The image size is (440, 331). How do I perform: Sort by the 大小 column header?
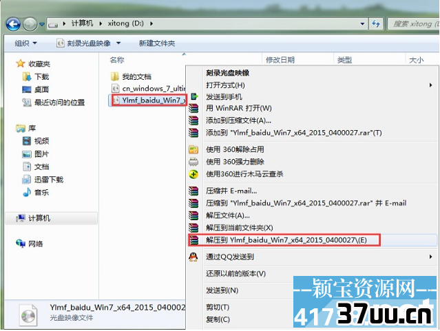pos(417,60)
